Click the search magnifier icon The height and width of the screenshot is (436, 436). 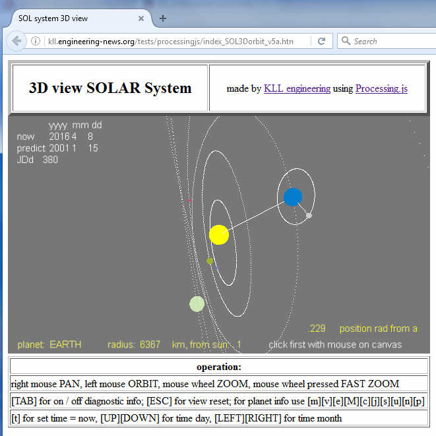pos(346,41)
